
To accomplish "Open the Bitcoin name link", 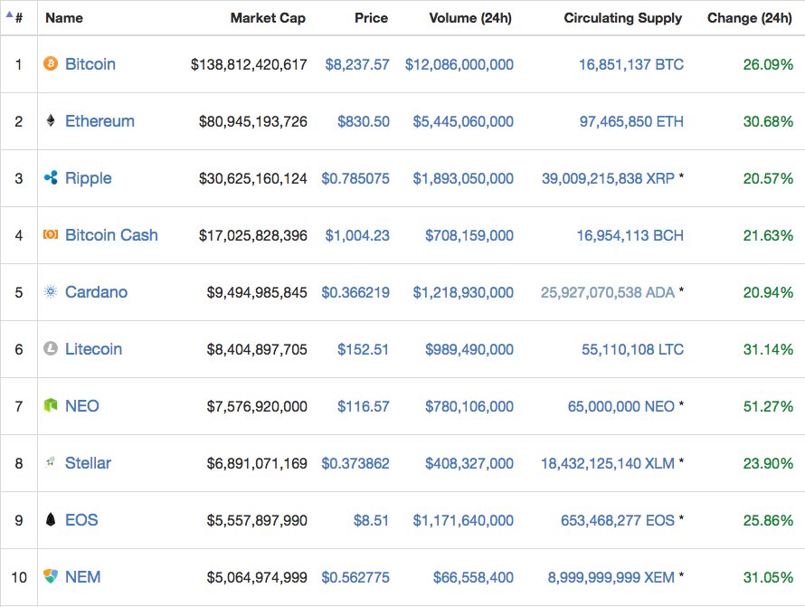I will (x=90, y=64).
